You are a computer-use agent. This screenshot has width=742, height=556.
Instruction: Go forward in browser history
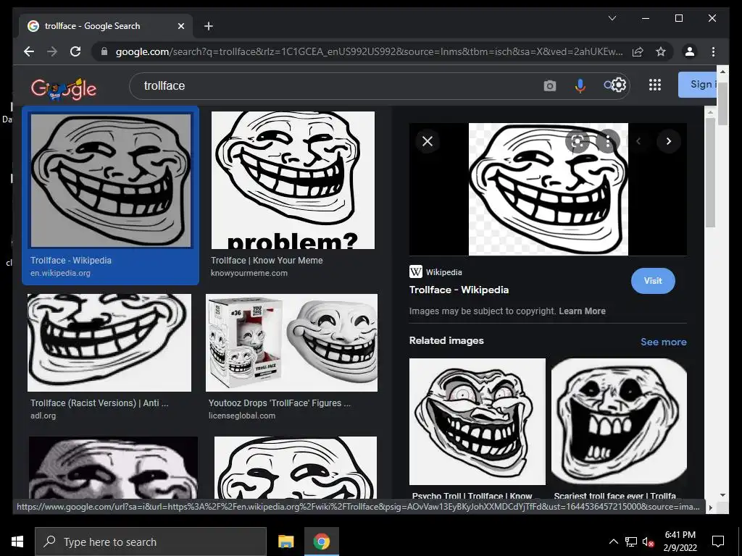(x=52, y=51)
